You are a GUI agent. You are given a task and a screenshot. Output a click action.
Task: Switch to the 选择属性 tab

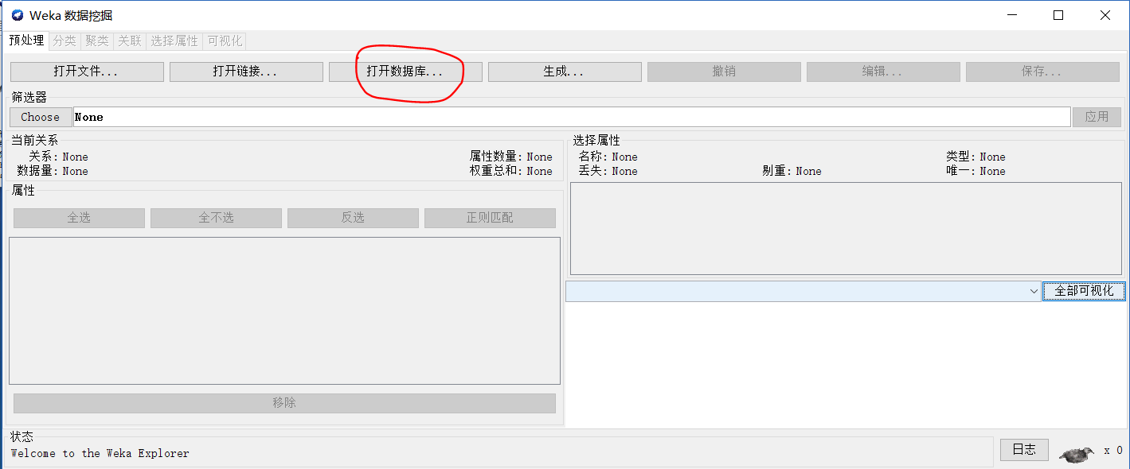coord(174,41)
